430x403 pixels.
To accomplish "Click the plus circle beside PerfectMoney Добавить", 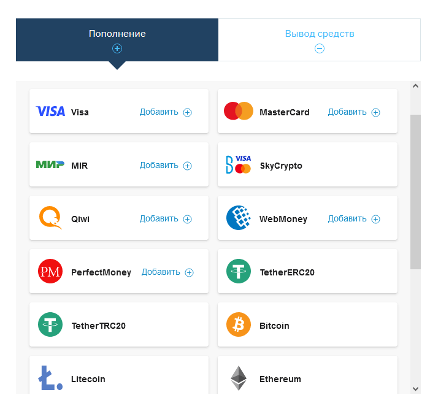I will (x=190, y=272).
